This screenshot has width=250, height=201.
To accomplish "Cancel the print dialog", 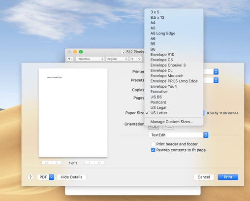I will coord(204,177).
